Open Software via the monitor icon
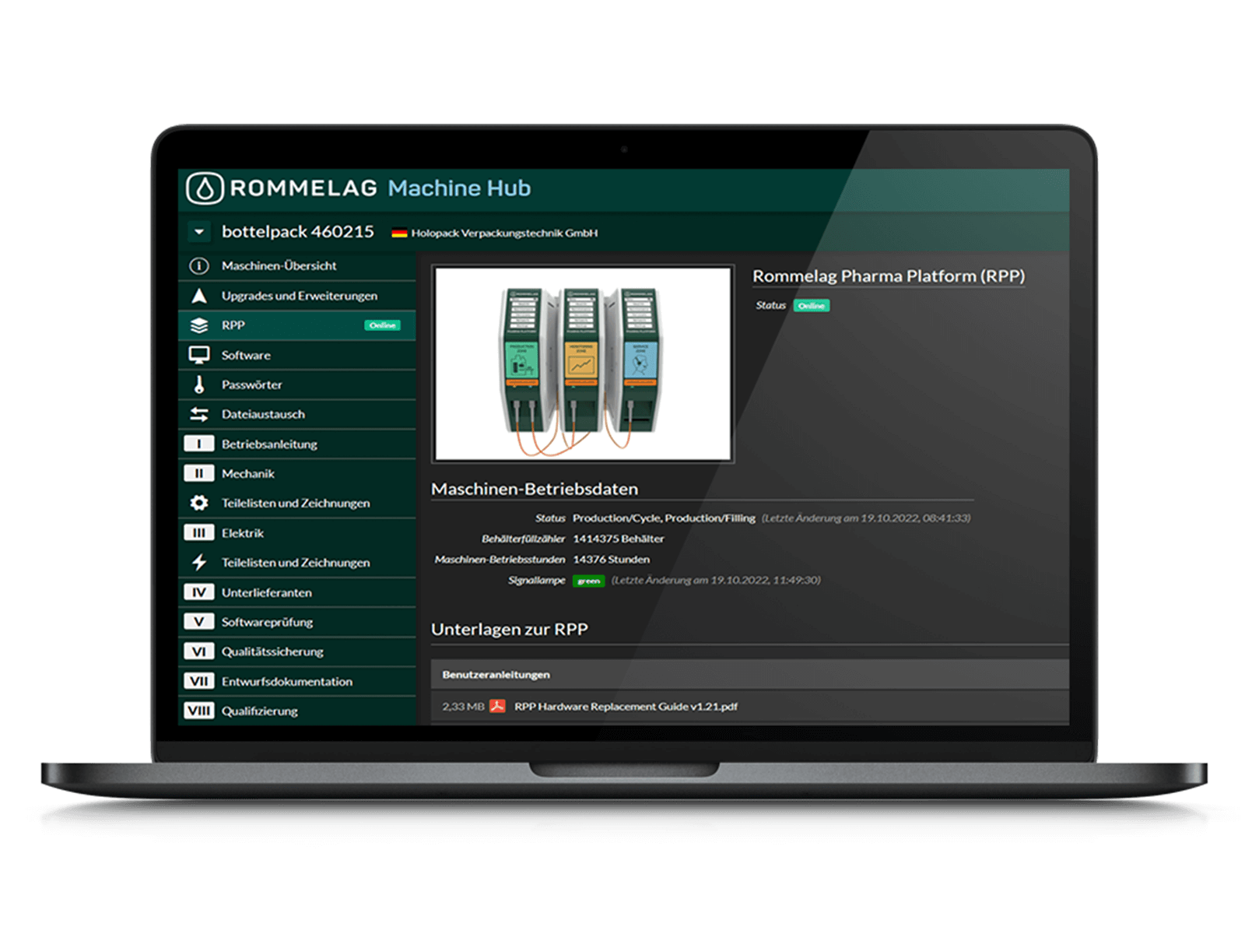 pyautogui.click(x=200, y=355)
